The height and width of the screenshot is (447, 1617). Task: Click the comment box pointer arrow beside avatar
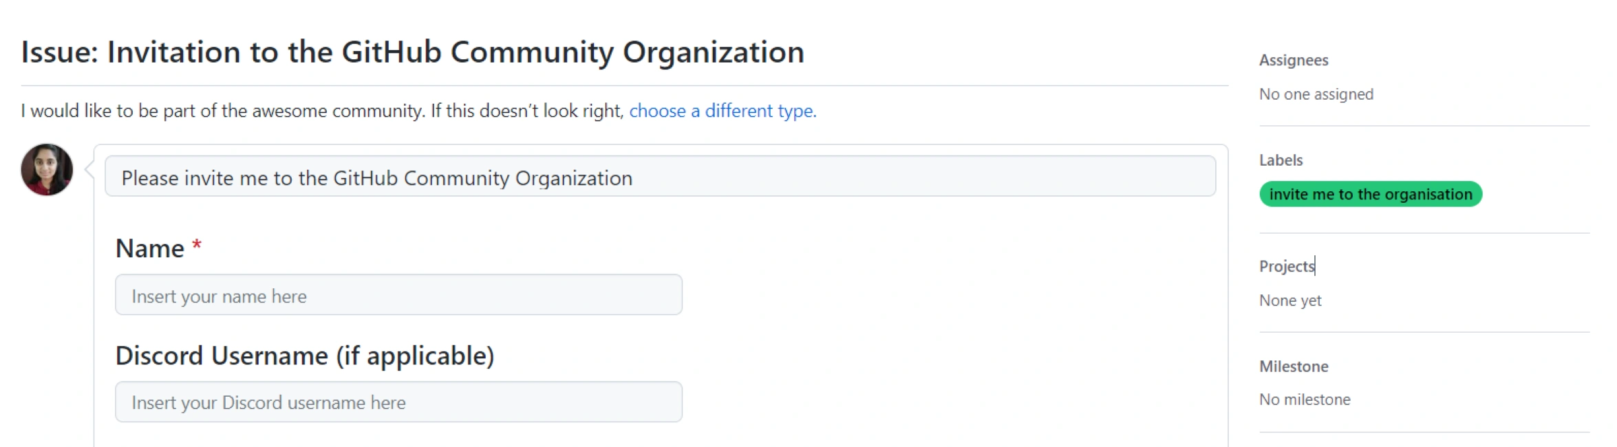pyautogui.click(x=89, y=170)
